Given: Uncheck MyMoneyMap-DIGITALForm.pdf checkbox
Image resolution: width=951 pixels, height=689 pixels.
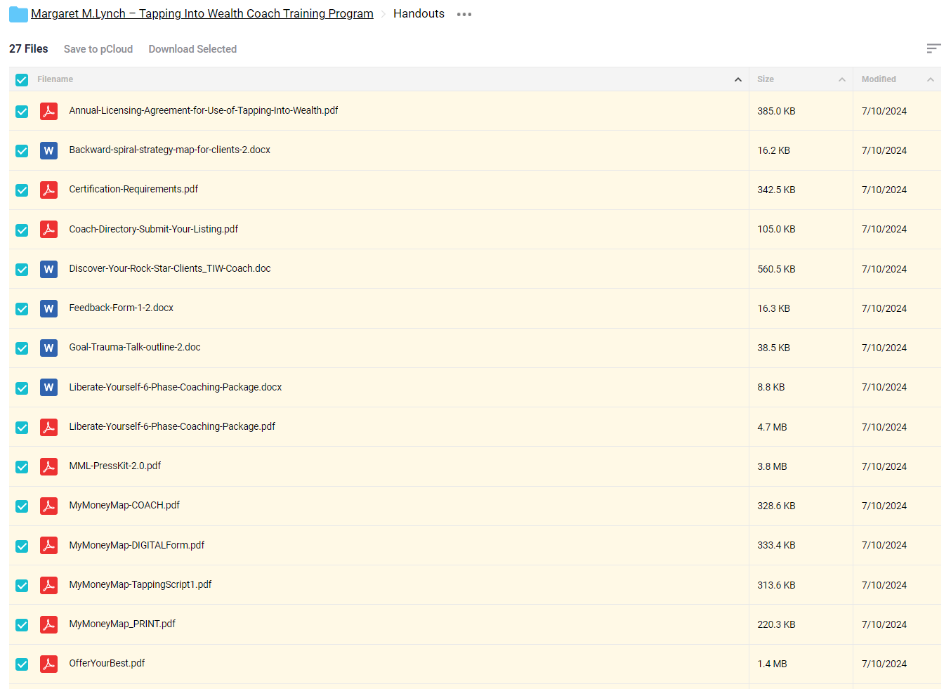Looking at the screenshot, I should (22, 546).
